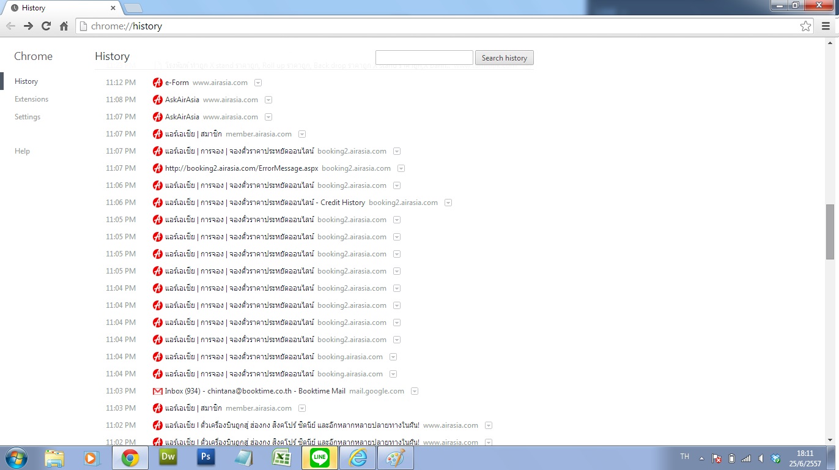Go to Settings in the sidebar
Screen dimensions: 839x470
28,117
